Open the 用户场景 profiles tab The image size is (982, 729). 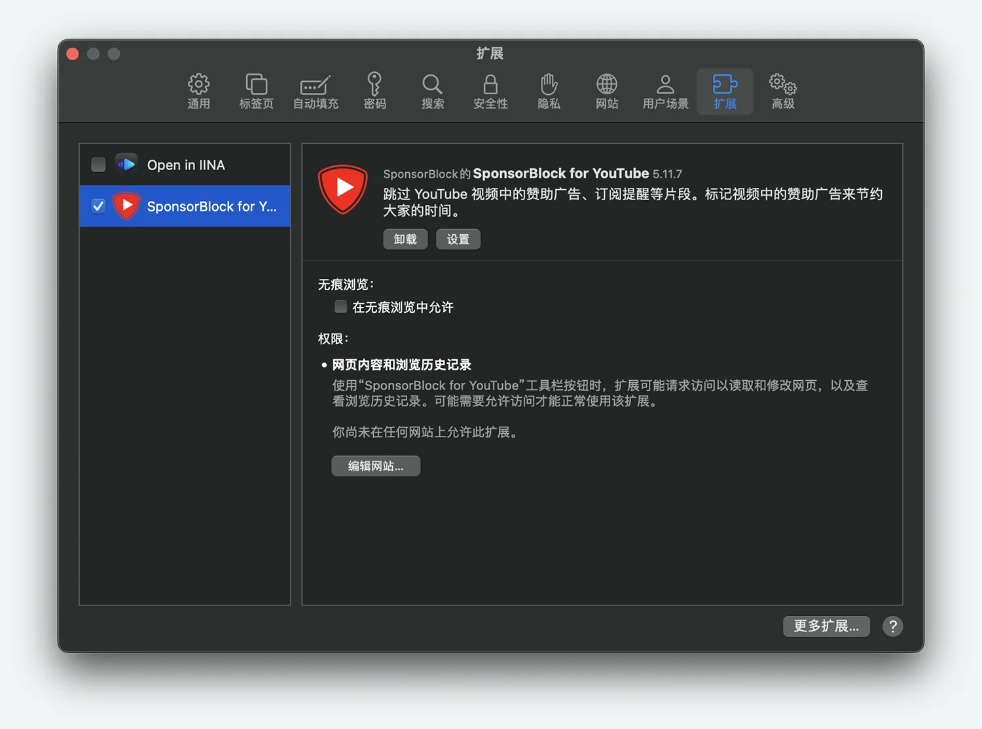[665, 91]
